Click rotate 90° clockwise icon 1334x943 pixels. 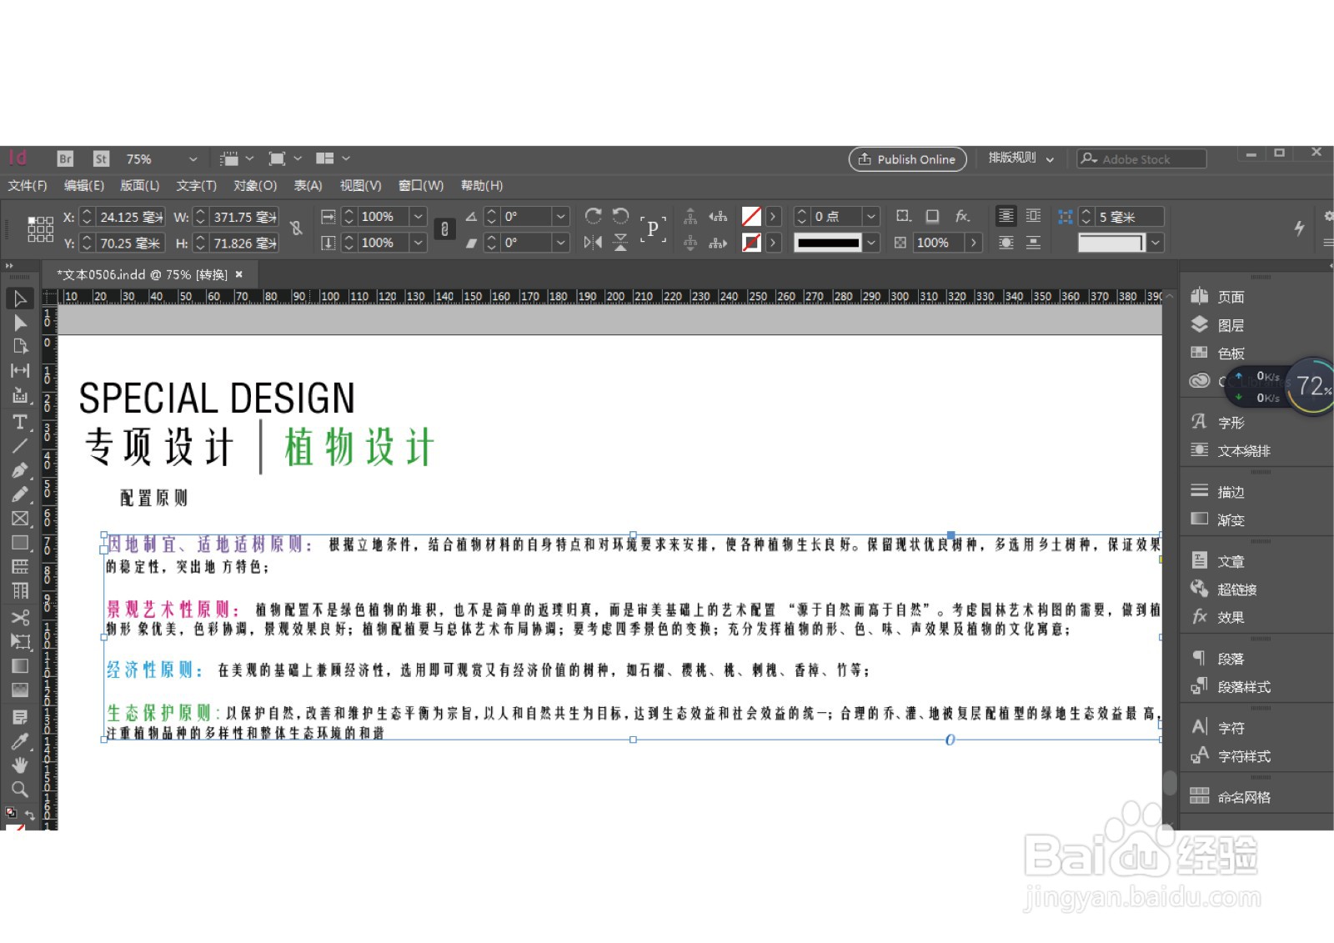(x=593, y=216)
